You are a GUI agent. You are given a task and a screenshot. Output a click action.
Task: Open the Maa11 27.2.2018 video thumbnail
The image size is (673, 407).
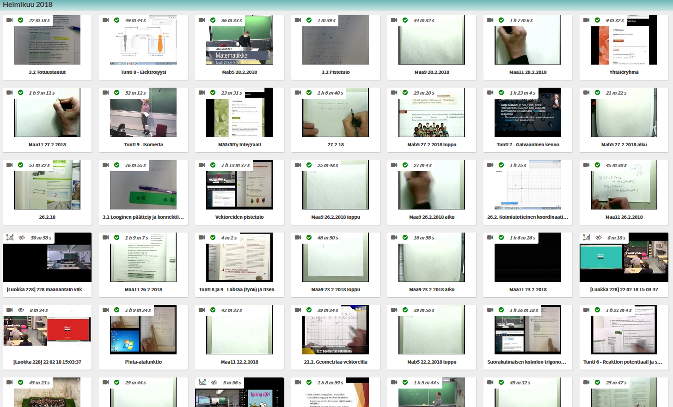pyautogui.click(x=47, y=115)
